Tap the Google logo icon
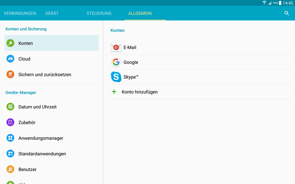 coord(116,62)
